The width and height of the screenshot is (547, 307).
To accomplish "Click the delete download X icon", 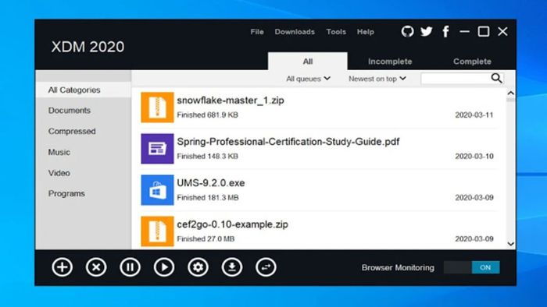I will point(96,267).
